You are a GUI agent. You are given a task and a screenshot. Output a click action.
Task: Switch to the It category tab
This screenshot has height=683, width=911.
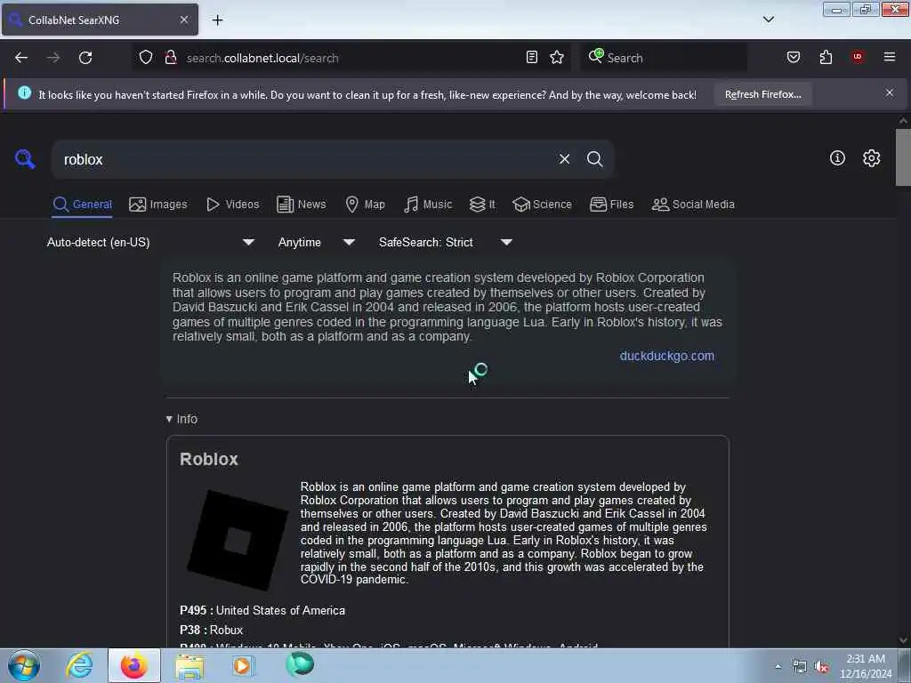coord(483,205)
